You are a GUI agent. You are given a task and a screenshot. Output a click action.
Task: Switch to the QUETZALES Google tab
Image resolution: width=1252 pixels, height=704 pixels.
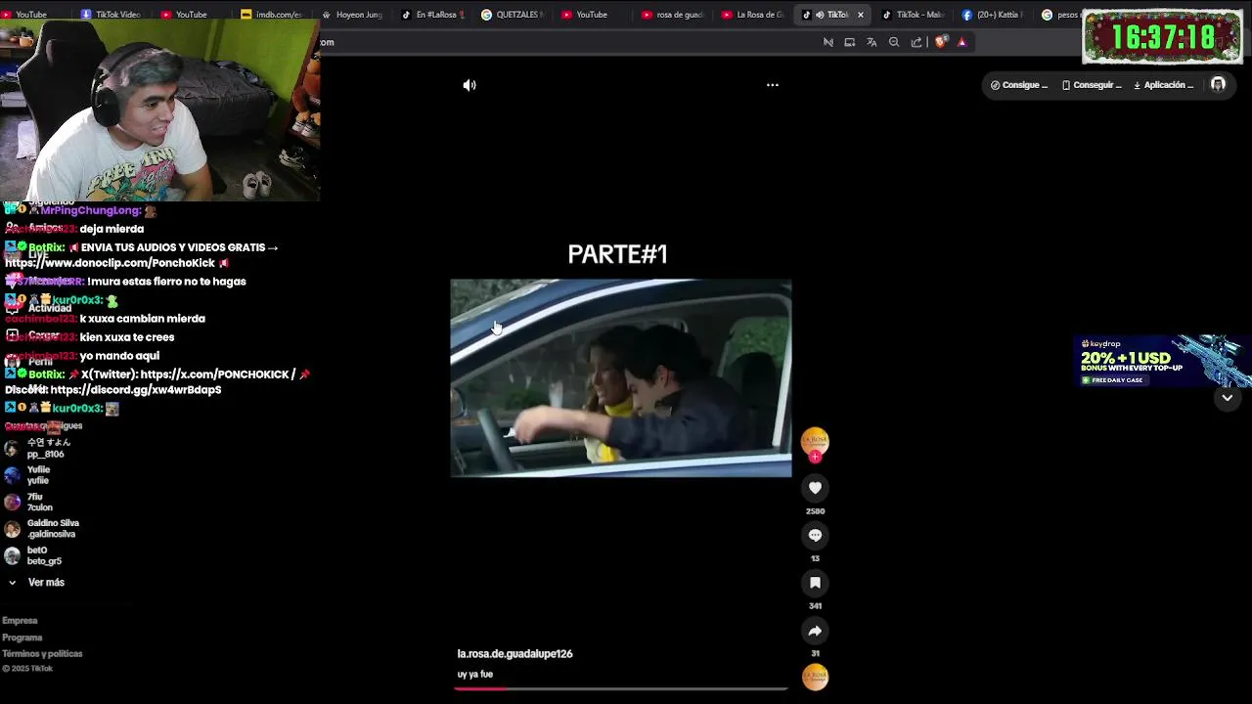[513, 15]
